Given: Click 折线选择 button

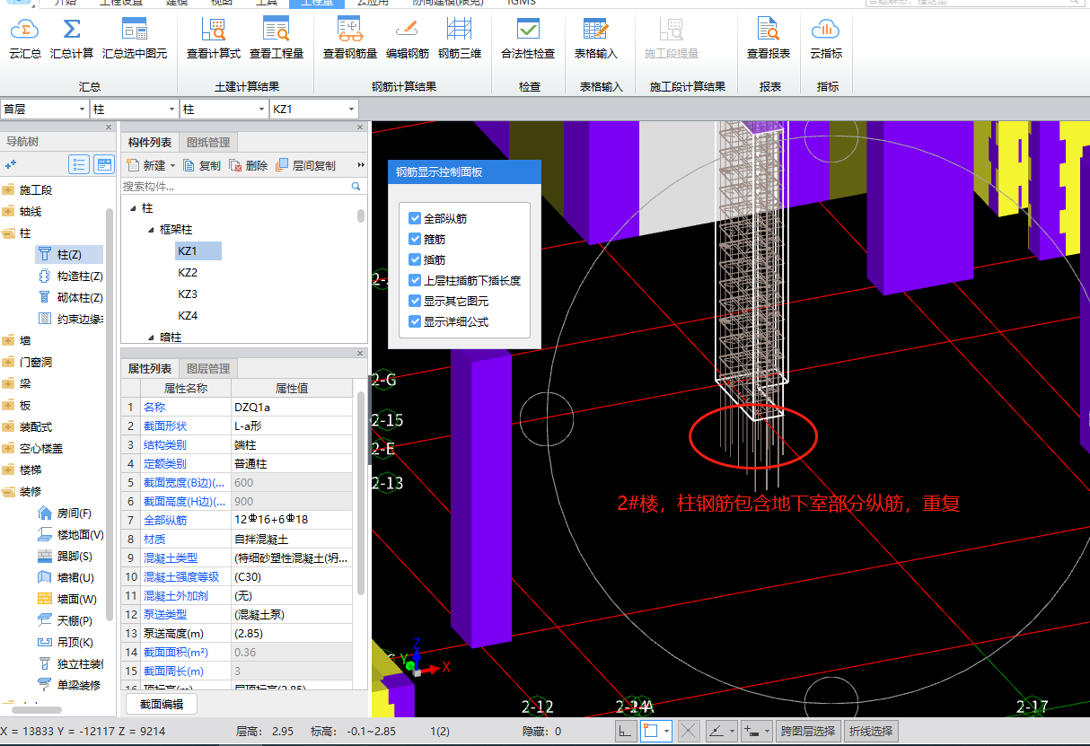Looking at the screenshot, I should pyautogui.click(x=871, y=731).
